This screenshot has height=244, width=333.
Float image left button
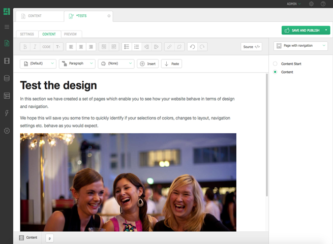click(x=104, y=47)
